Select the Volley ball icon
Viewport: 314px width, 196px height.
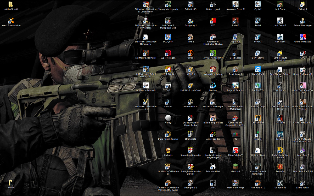click(168, 118)
